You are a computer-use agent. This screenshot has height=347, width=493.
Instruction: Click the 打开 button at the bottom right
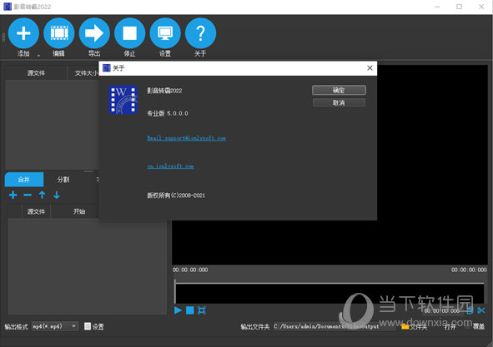pyautogui.click(x=450, y=326)
